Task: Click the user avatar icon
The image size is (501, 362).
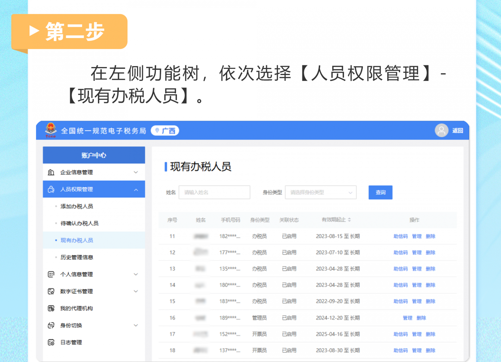Action: tap(441, 130)
